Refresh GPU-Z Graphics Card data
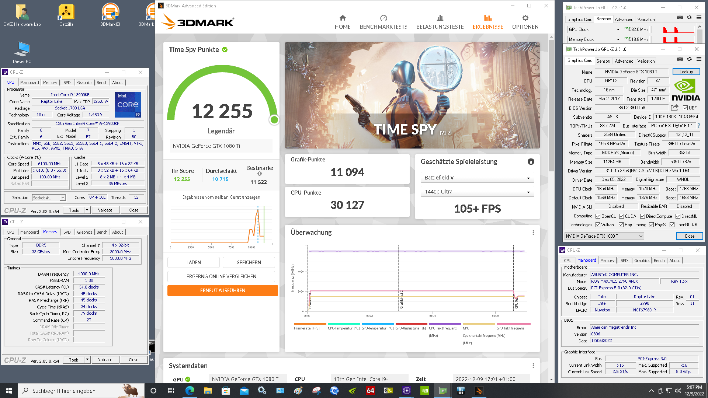 point(689,59)
